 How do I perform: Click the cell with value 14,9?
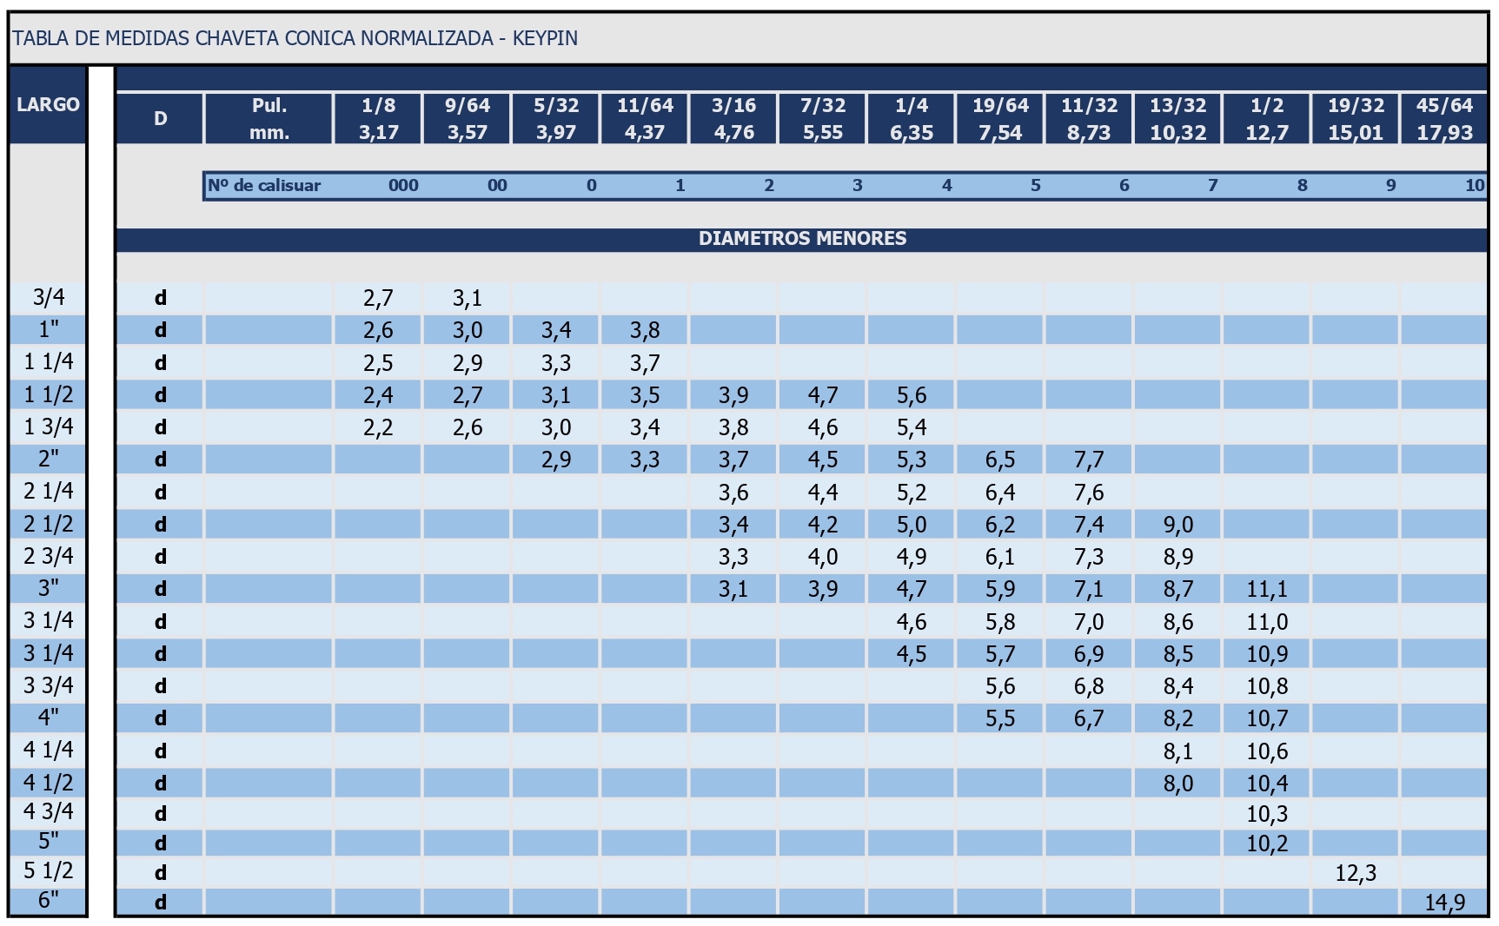pos(1443,903)
